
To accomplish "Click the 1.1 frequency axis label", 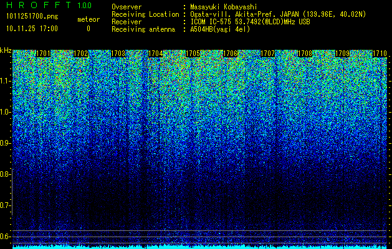I will coord(5,81).
